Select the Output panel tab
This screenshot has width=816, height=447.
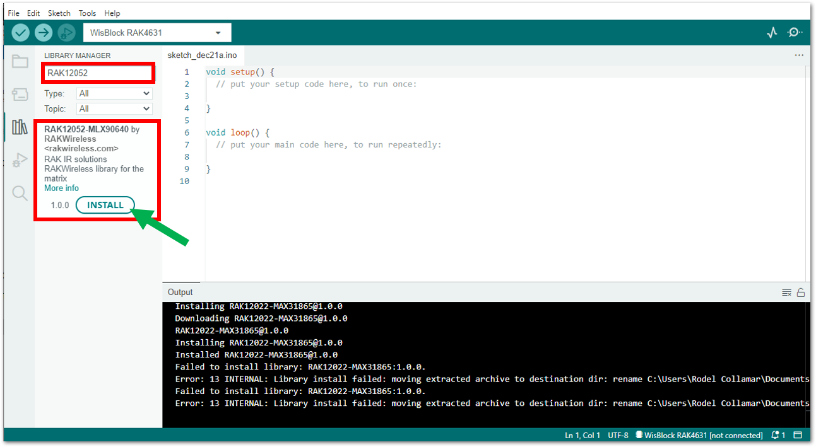tap(180, 292)
